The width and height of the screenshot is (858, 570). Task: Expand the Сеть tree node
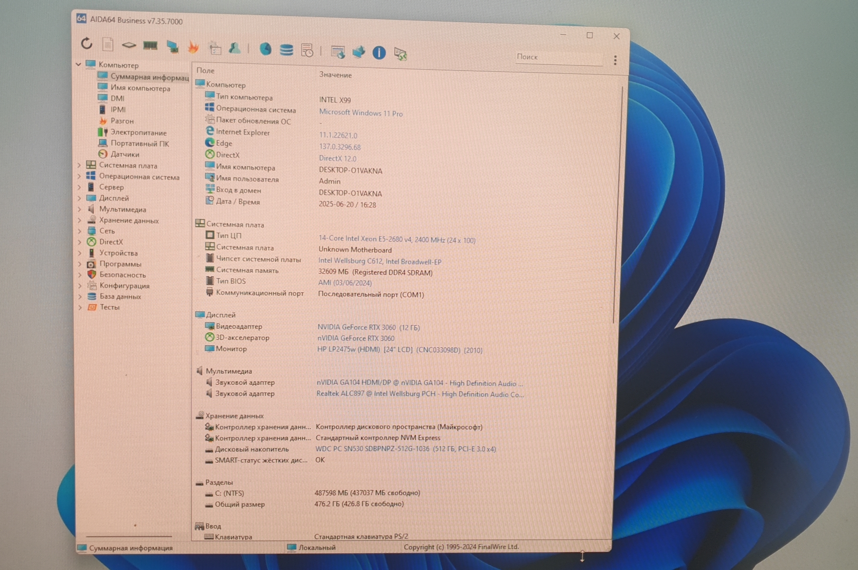(79, 231)
